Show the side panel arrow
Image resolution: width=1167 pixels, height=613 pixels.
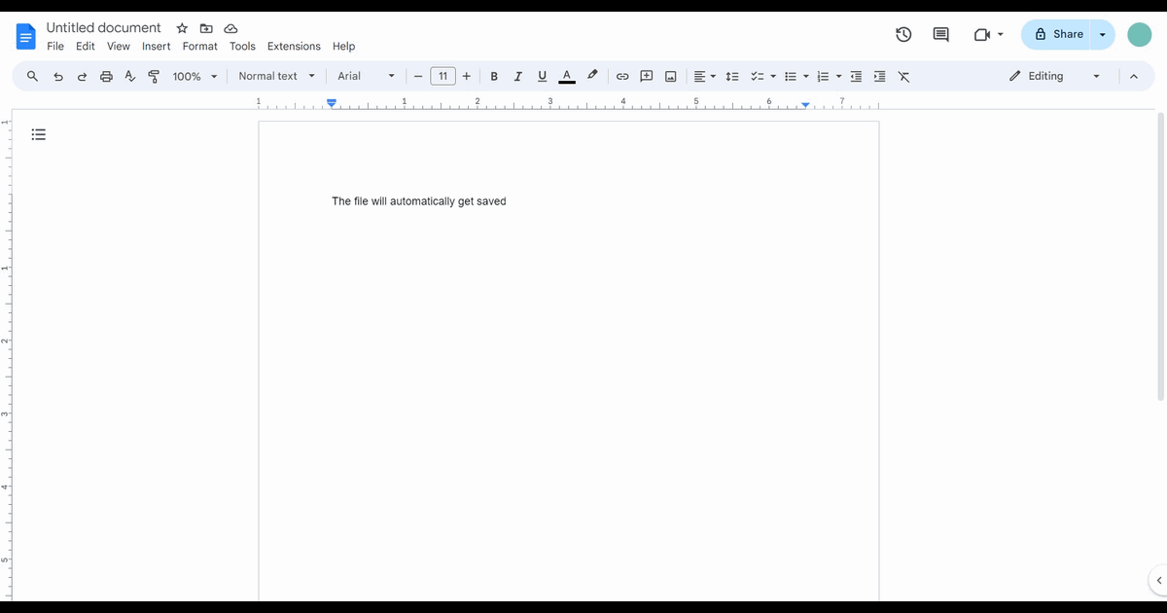pos(1158,581)
